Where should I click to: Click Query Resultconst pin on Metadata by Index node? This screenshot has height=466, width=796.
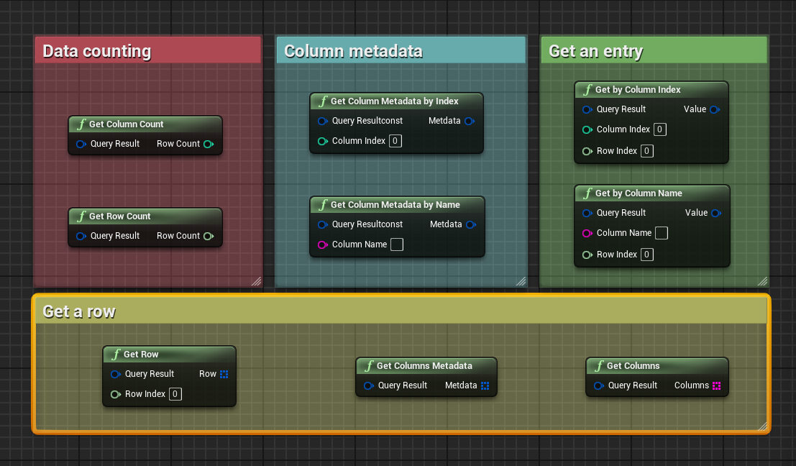[x=322, y=121]
